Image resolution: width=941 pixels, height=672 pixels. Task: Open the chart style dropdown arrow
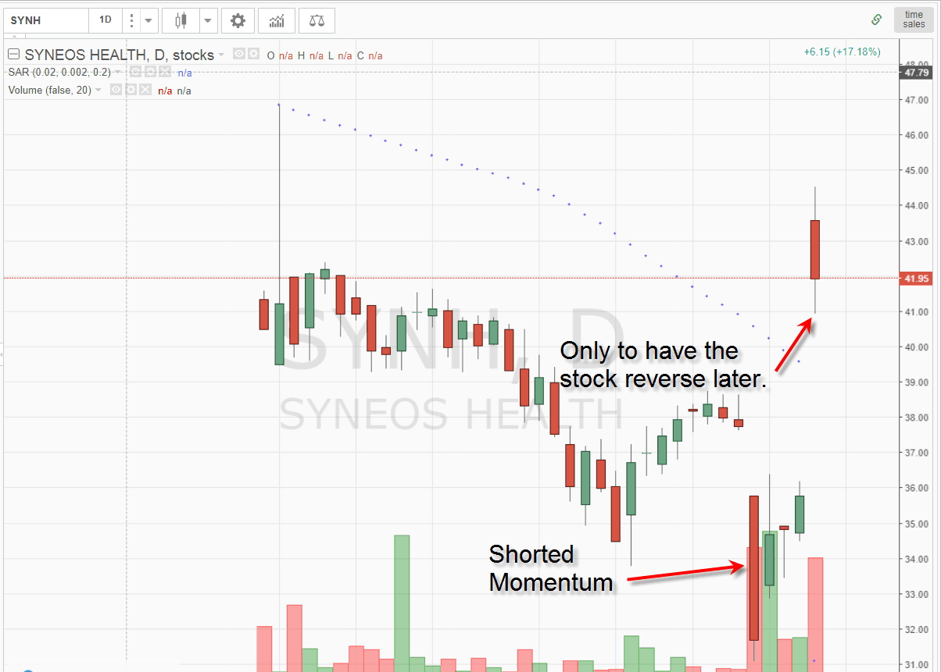click(206, 20)
